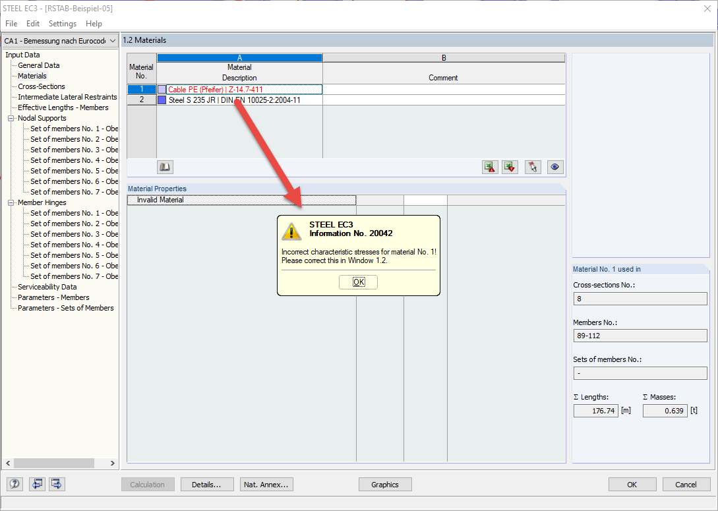Viewport: 718px width, 511px height.
Task: Collapse the Member Hinges tree node
Action: point(11,202)
